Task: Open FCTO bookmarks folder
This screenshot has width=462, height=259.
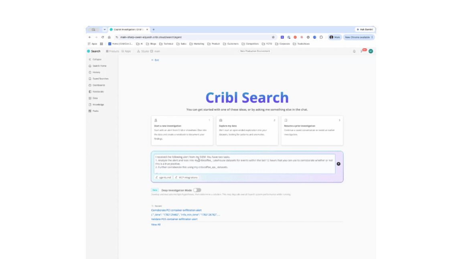Action: 267,44
